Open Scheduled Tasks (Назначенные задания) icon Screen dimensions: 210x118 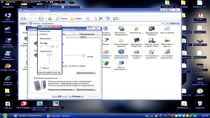click(121, 42)
